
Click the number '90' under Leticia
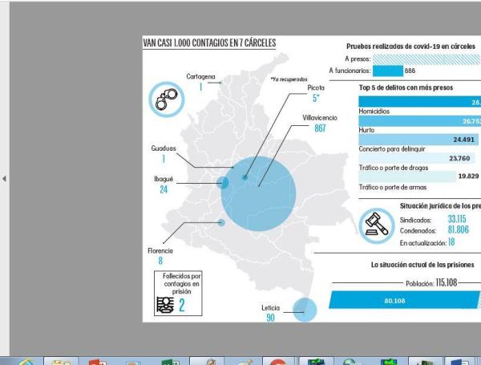(x=271, y=318)
